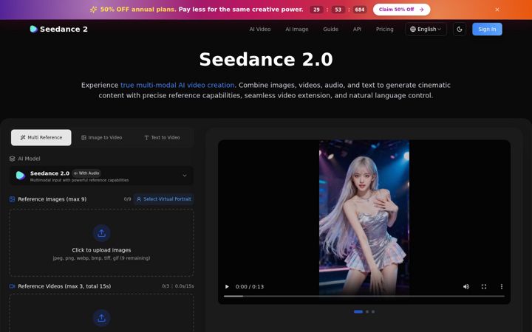Play the demo video
The image size is (532, 332).
coord(227,286)
